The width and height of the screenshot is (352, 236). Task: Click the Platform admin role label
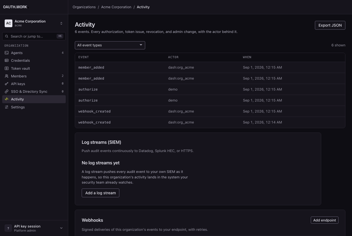click(25, 231)
